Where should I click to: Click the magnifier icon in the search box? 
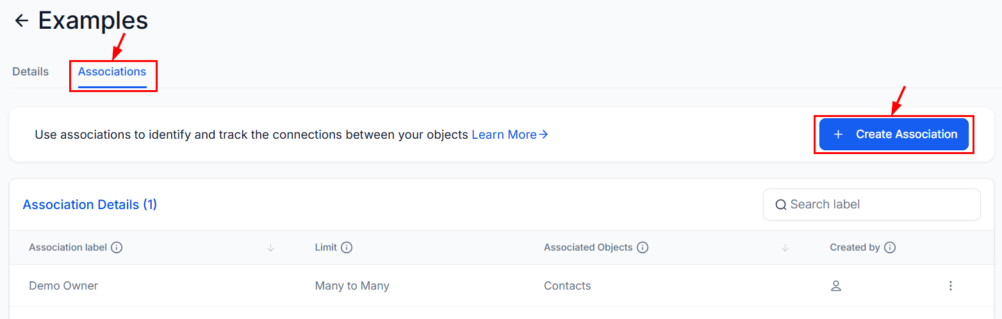pos(781,205)
